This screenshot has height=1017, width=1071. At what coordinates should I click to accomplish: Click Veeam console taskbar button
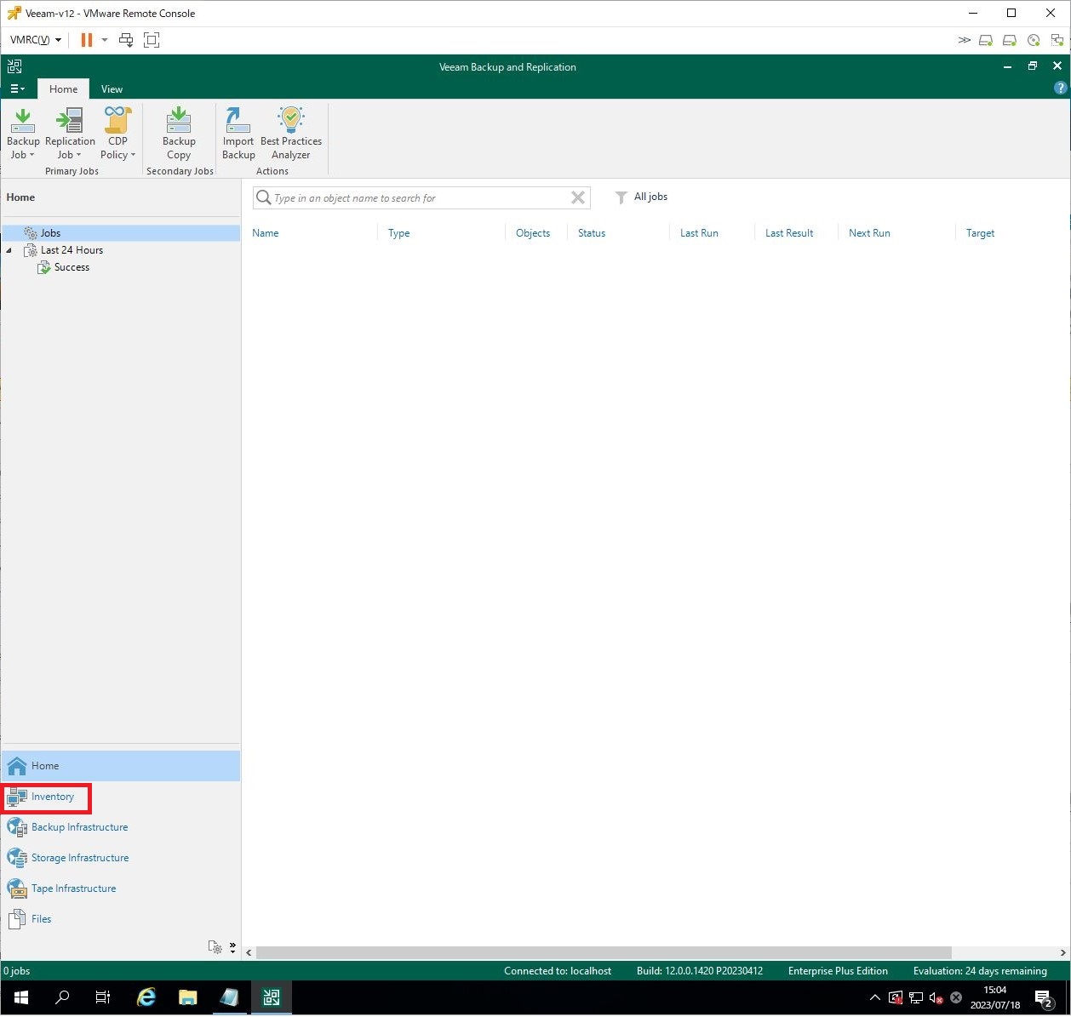pos(272,997)
